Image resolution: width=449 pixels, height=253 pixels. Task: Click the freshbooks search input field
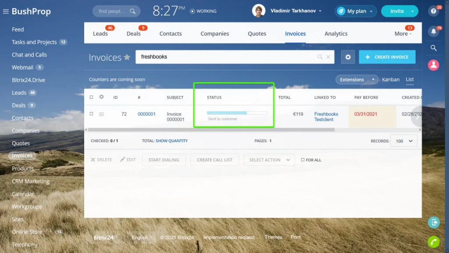[x=219, y=57]
